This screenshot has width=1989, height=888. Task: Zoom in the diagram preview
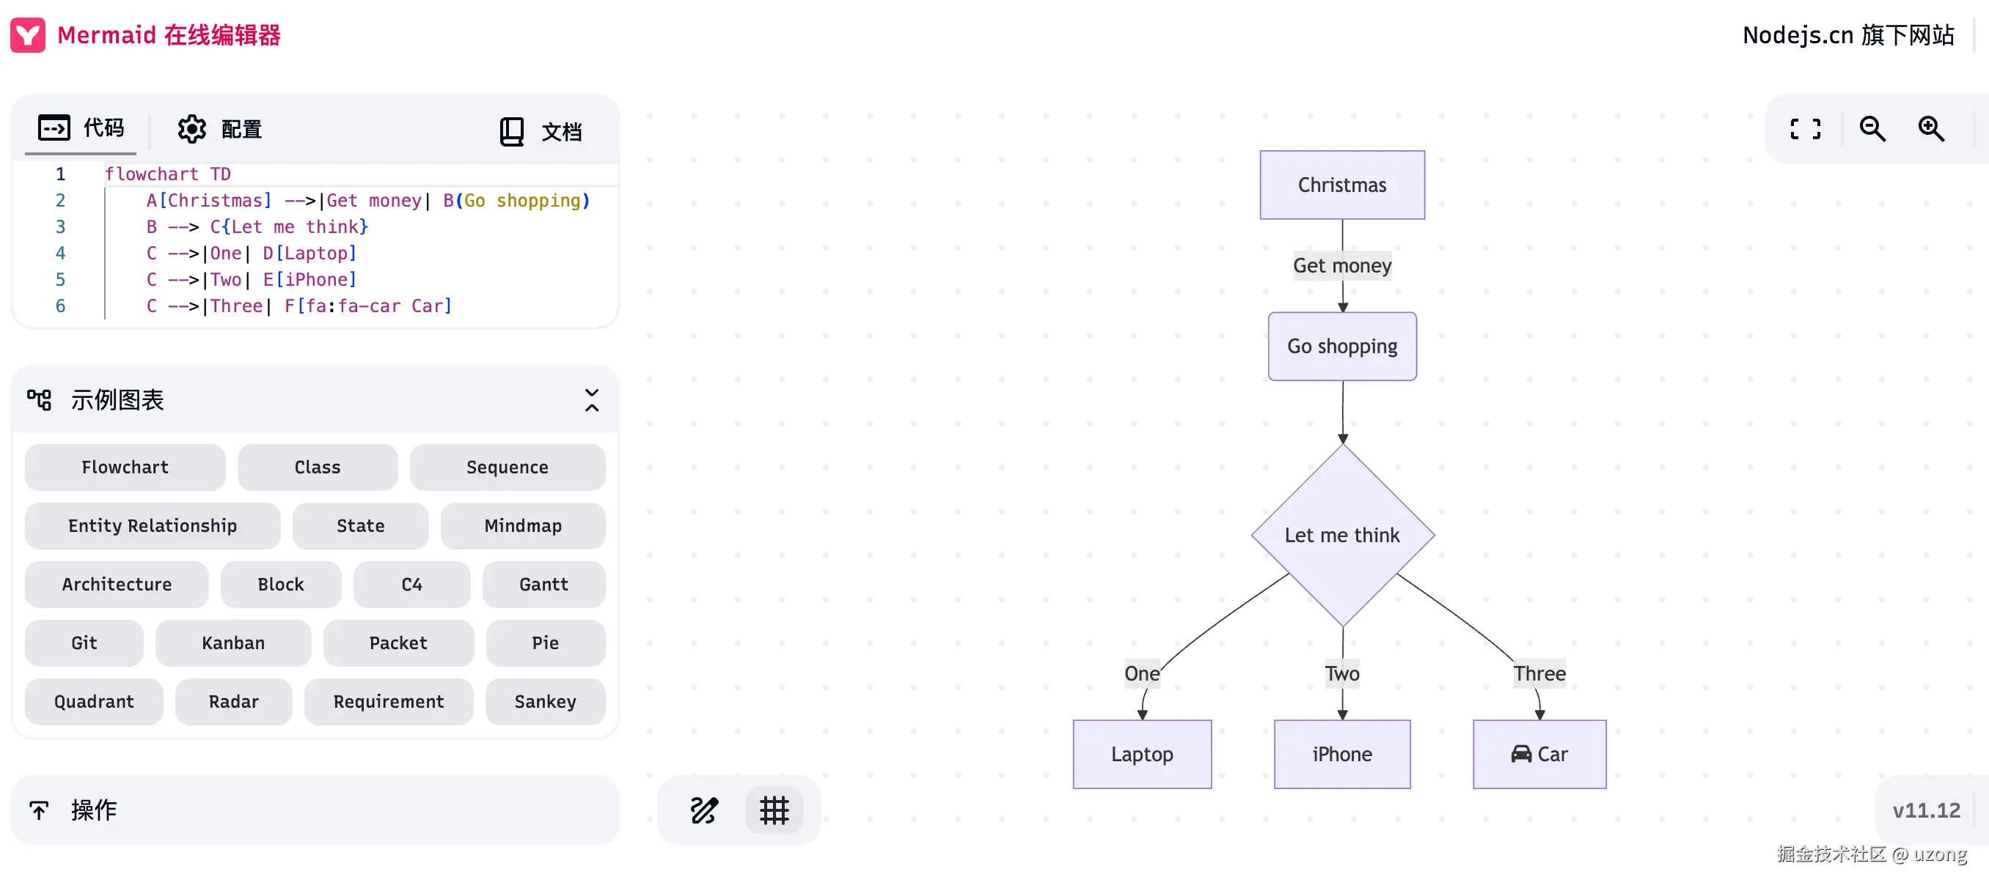pyautogui.click(x=1930, y=129)
